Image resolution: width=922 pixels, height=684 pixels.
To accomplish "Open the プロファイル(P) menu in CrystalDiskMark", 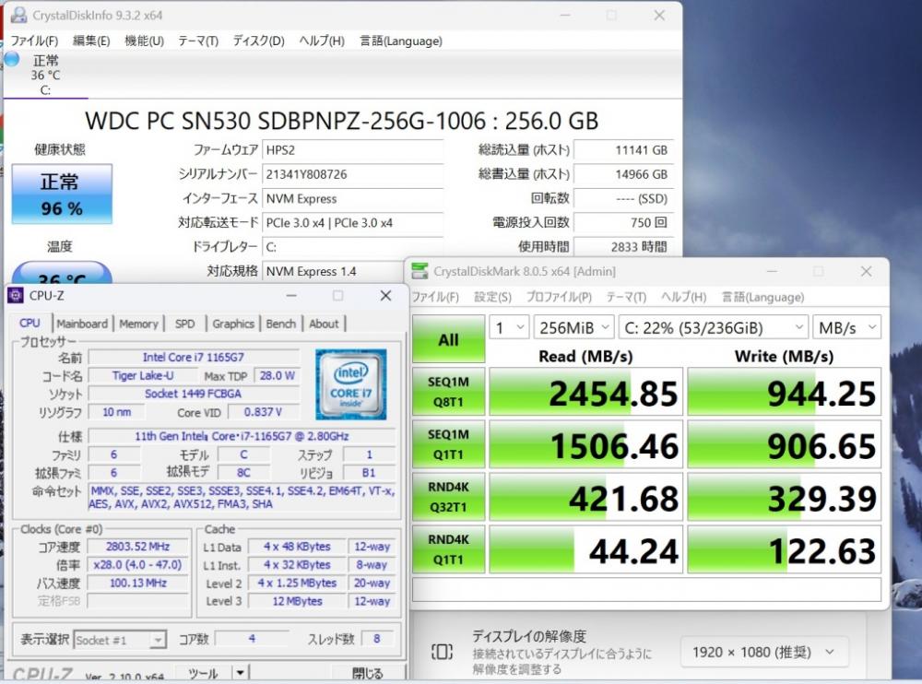I will 560,297.
